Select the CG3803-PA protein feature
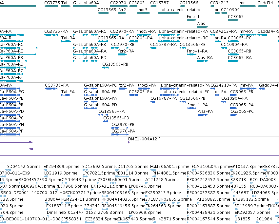 coord(133,95)
